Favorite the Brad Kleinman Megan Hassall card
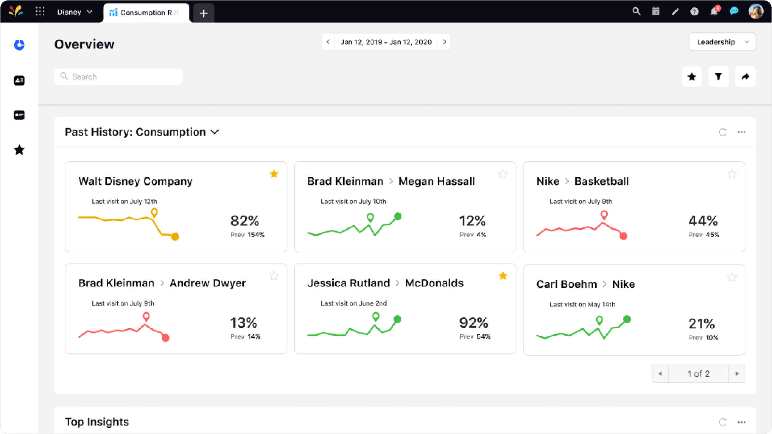This screenshot has height=434, width=772. pos(503,174)
